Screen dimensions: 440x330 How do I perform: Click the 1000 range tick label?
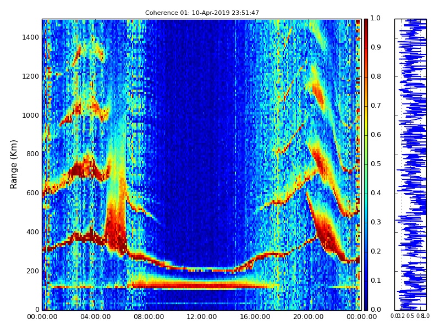tap(30, 116)
